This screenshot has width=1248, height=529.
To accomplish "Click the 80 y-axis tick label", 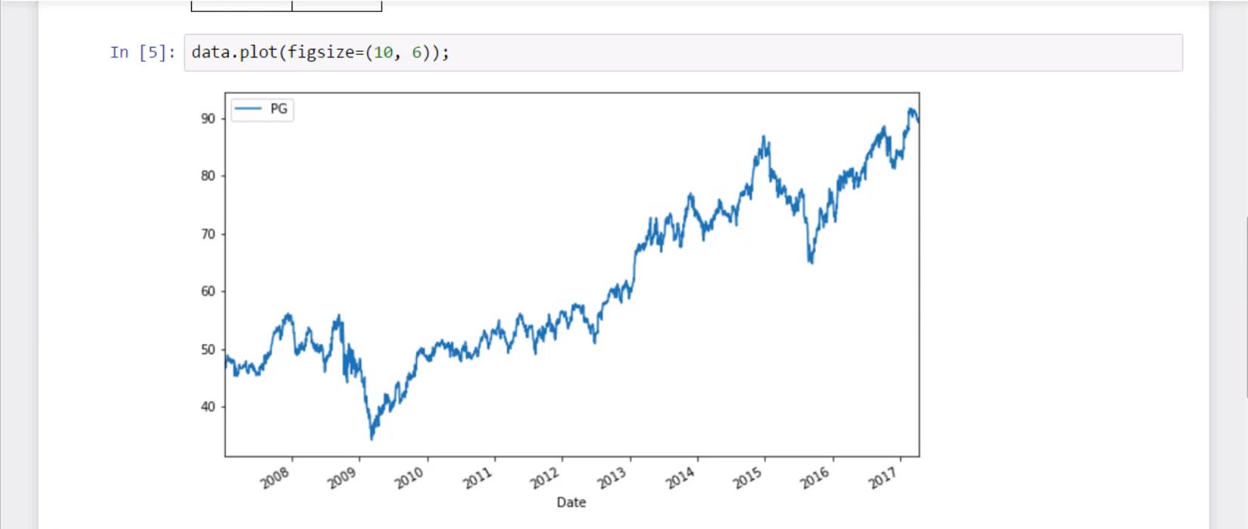I will 208,176.
